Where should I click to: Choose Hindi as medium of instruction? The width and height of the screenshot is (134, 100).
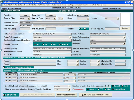click(x=122, y=86)
